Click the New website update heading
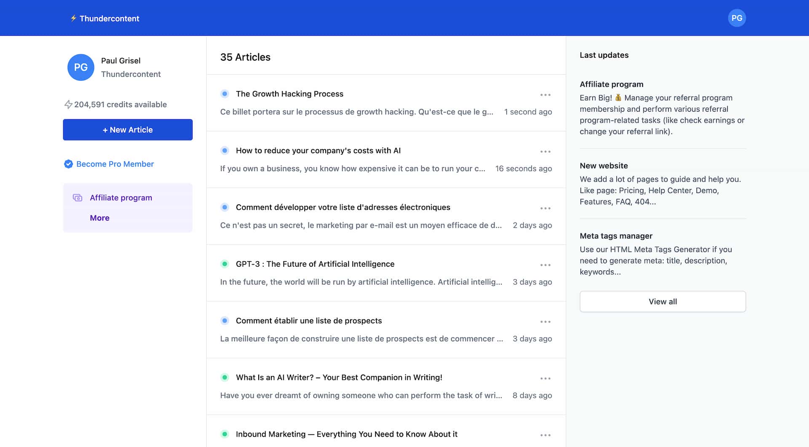 (604, 166)
